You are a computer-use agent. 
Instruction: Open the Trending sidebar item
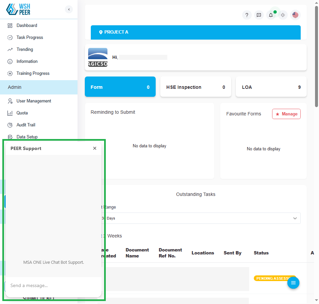(25, 50)
